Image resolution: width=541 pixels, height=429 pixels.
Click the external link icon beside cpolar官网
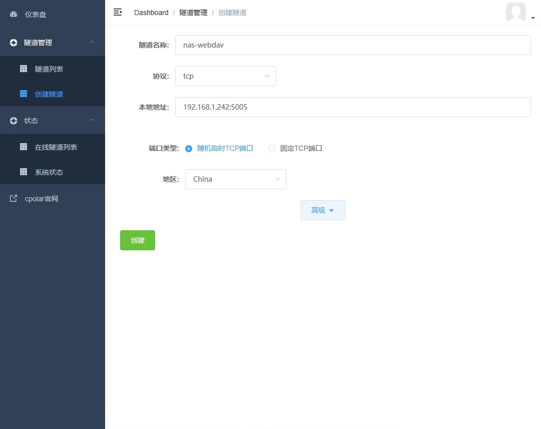tap(14, 198)
